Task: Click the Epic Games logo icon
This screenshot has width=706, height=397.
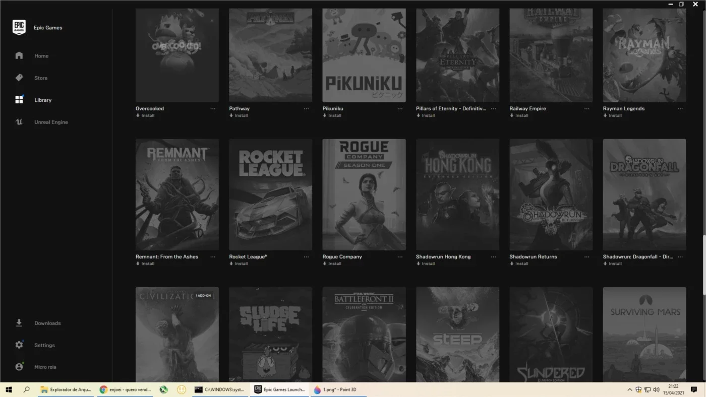Action: point(19,28)
